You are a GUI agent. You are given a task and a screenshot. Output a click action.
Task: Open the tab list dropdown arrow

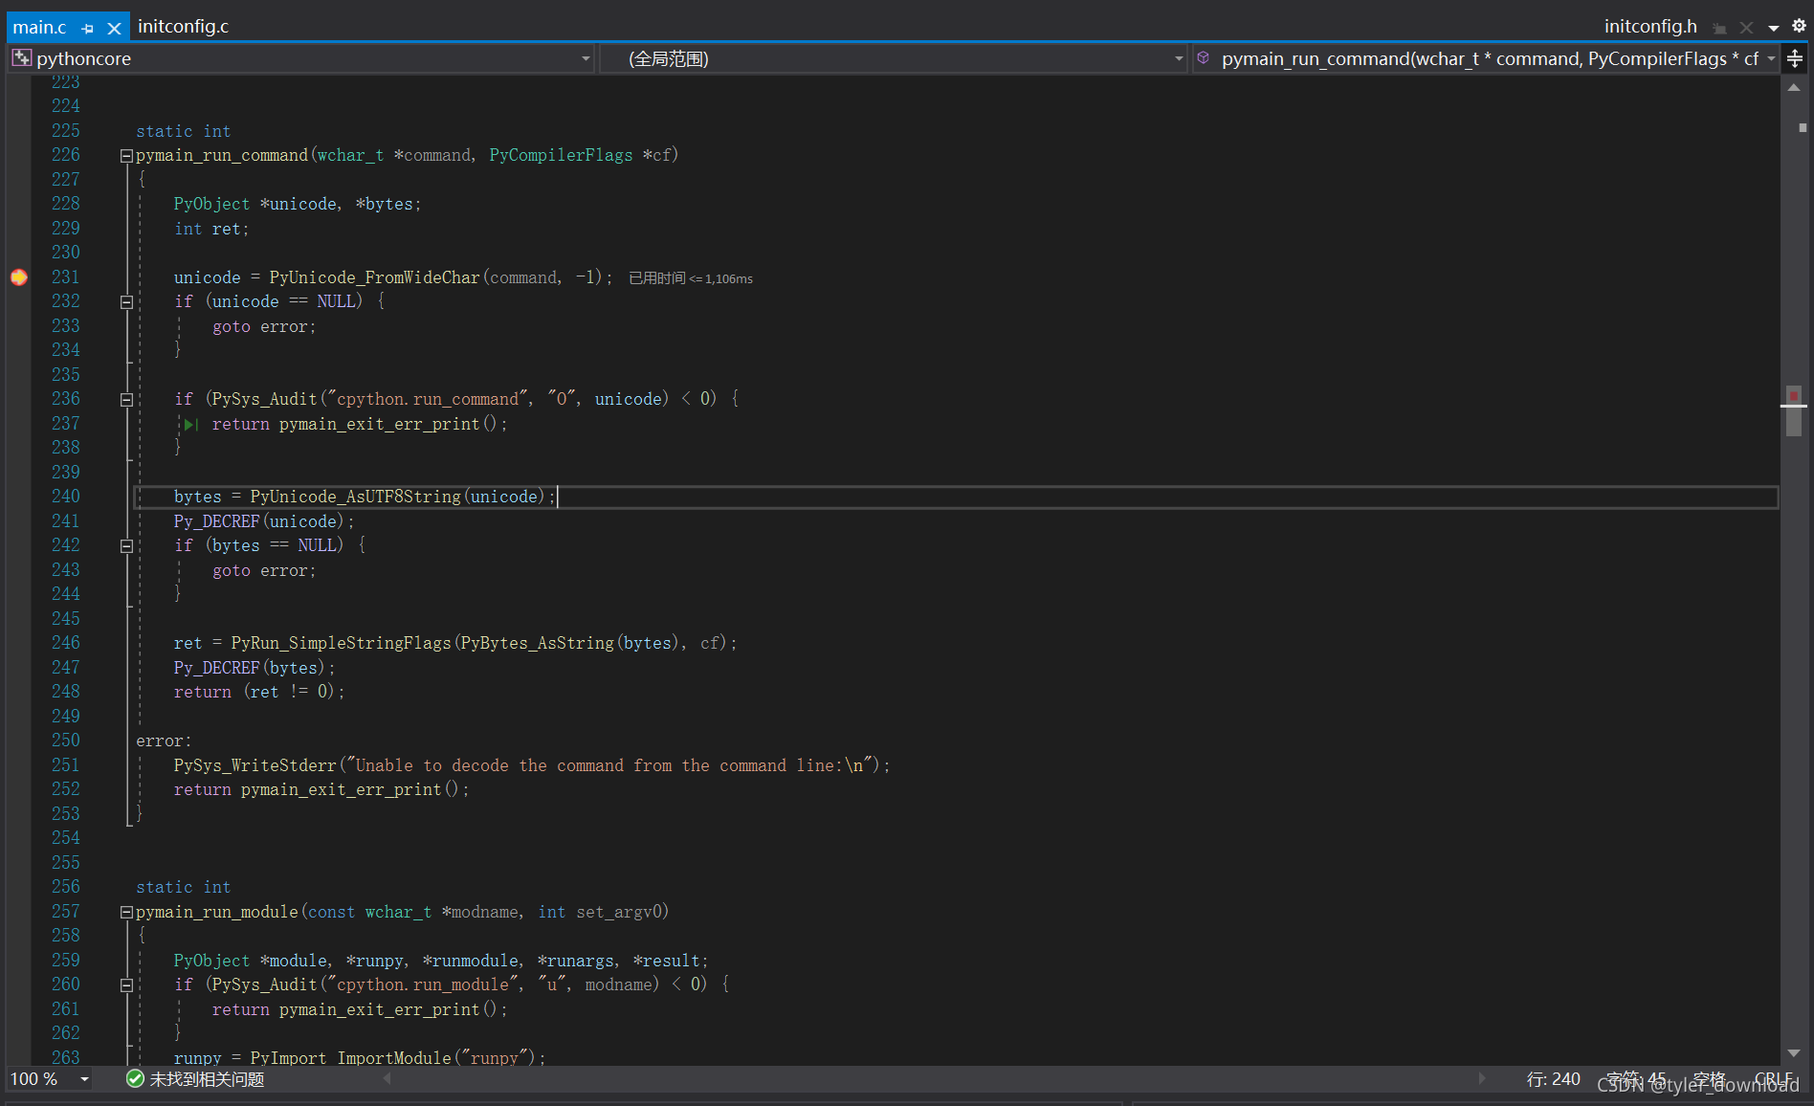click(1773, 29)
